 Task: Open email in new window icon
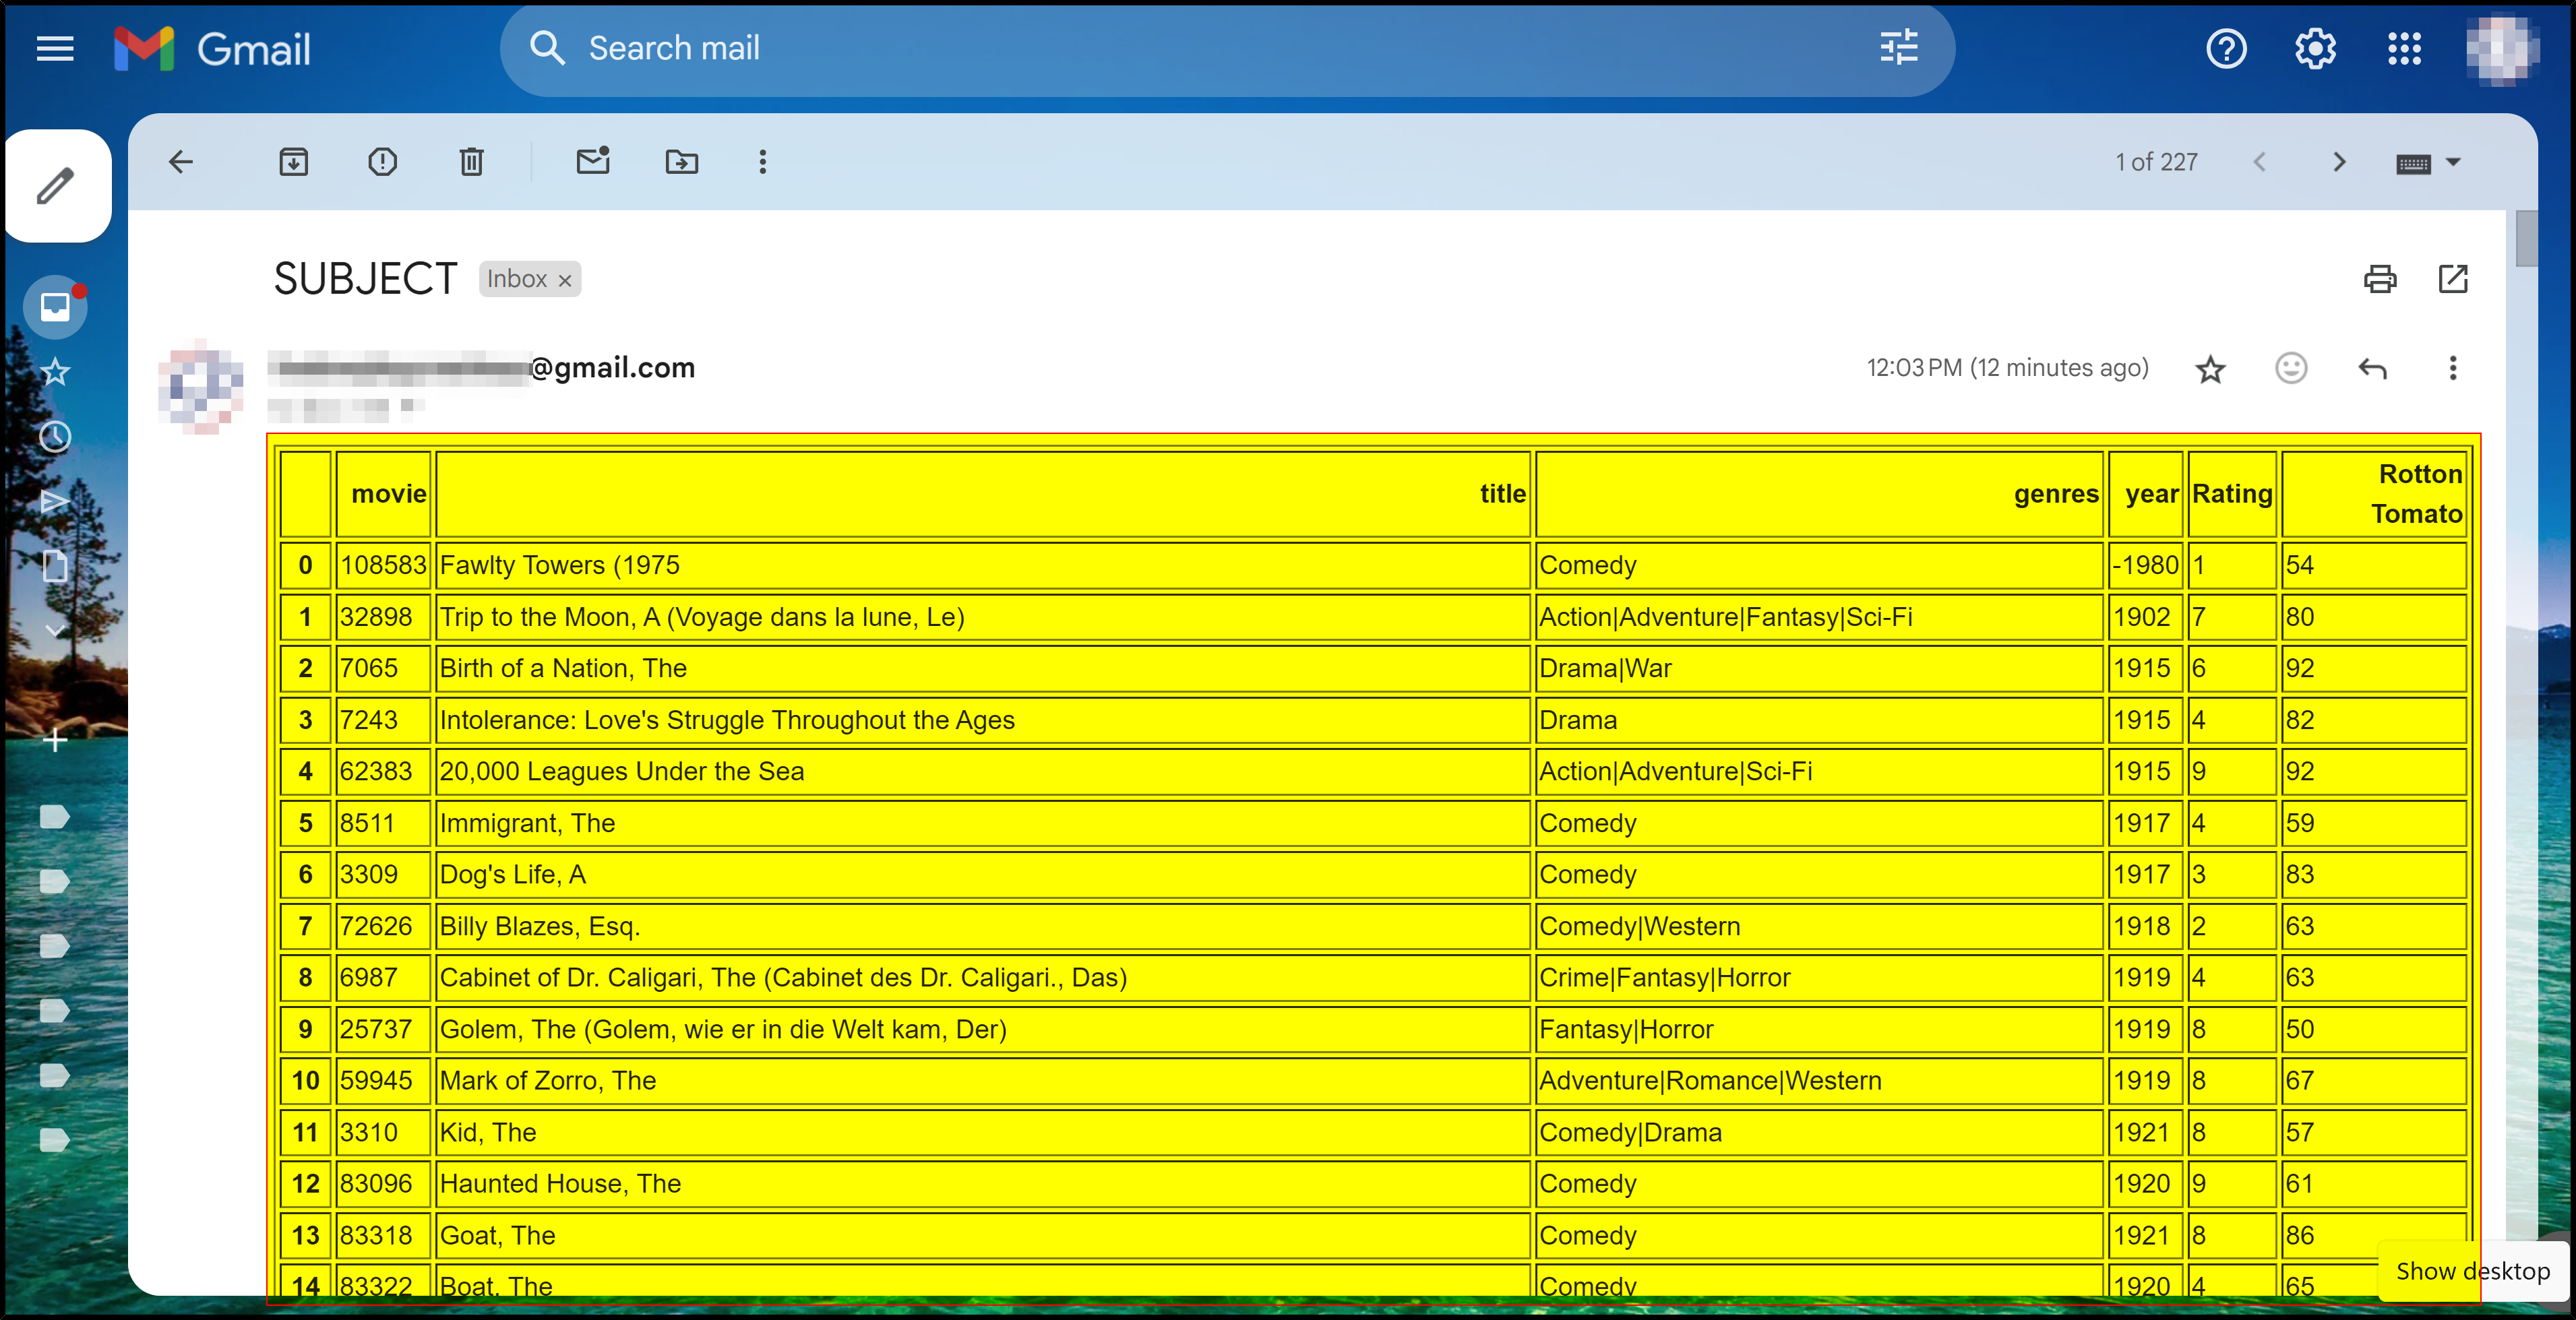tap(2453, 279)
